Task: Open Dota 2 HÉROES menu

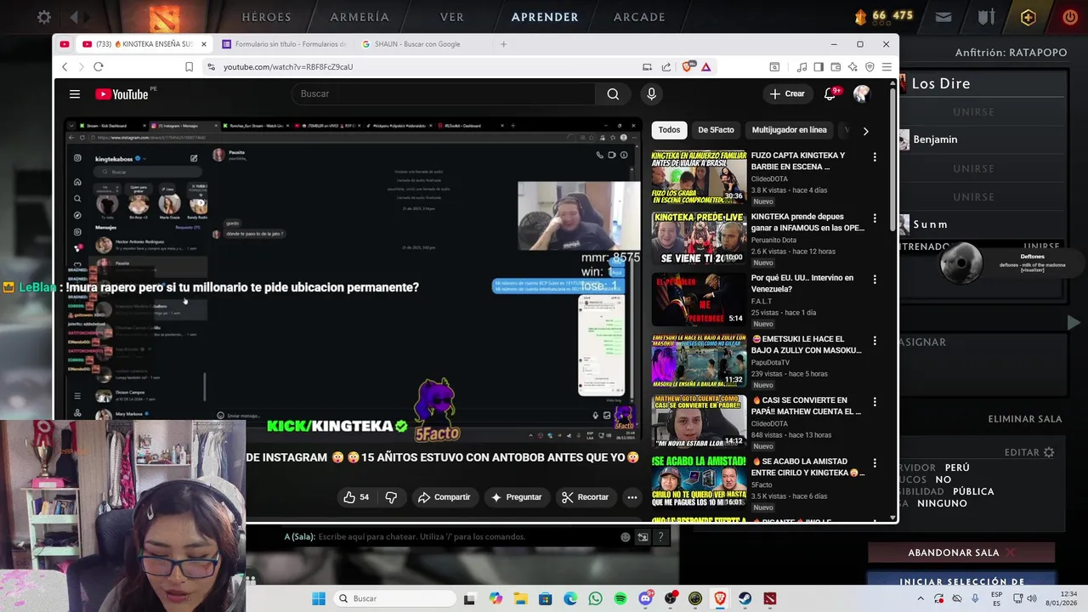Action: click(x=266, y=17)
